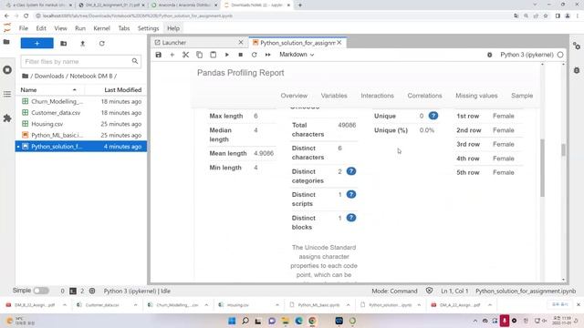Image resolution: width=584 pixels, height=328 pixels.
Task: Insert a cell below with plus icon
Action: coord(172,55)
